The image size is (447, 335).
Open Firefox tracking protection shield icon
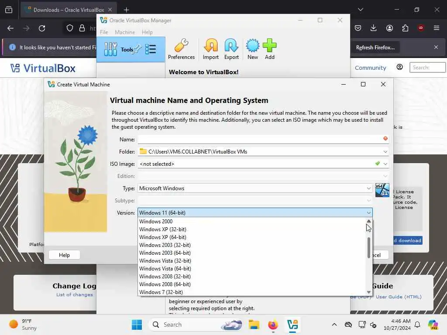point(70,28)
